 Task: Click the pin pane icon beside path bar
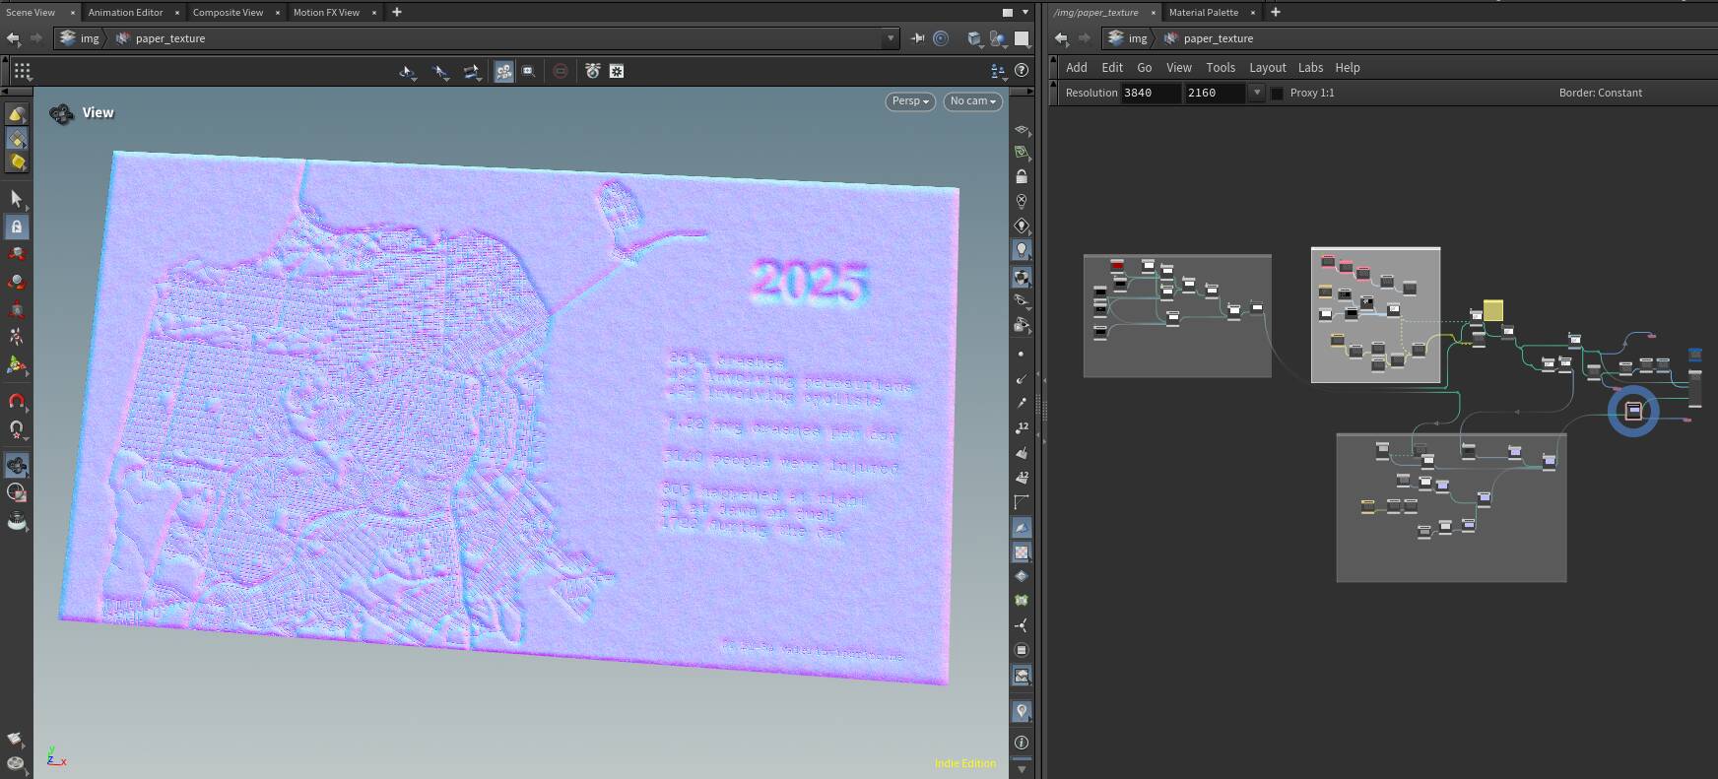[918, 38]
